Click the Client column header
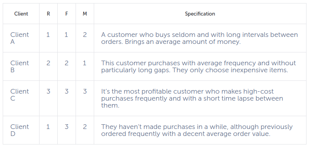 click(21, 14)
